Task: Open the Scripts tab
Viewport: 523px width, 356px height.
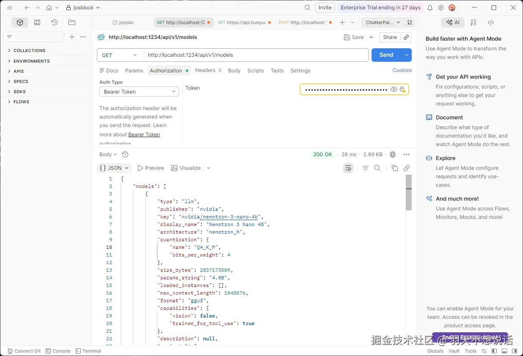Action: (x=256, y=71)
